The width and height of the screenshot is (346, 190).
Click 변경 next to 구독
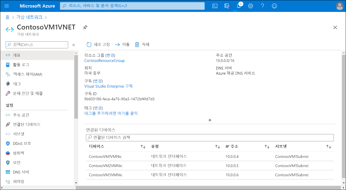[98, 81]
